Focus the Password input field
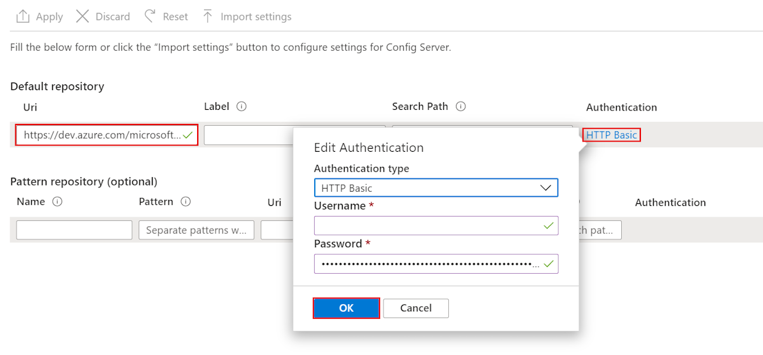 pos(436,264)
